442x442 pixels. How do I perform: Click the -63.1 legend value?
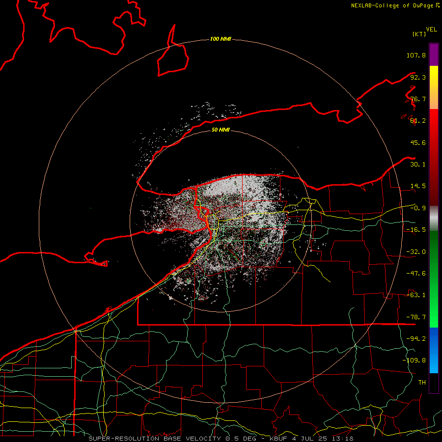[x=416, y=295]
